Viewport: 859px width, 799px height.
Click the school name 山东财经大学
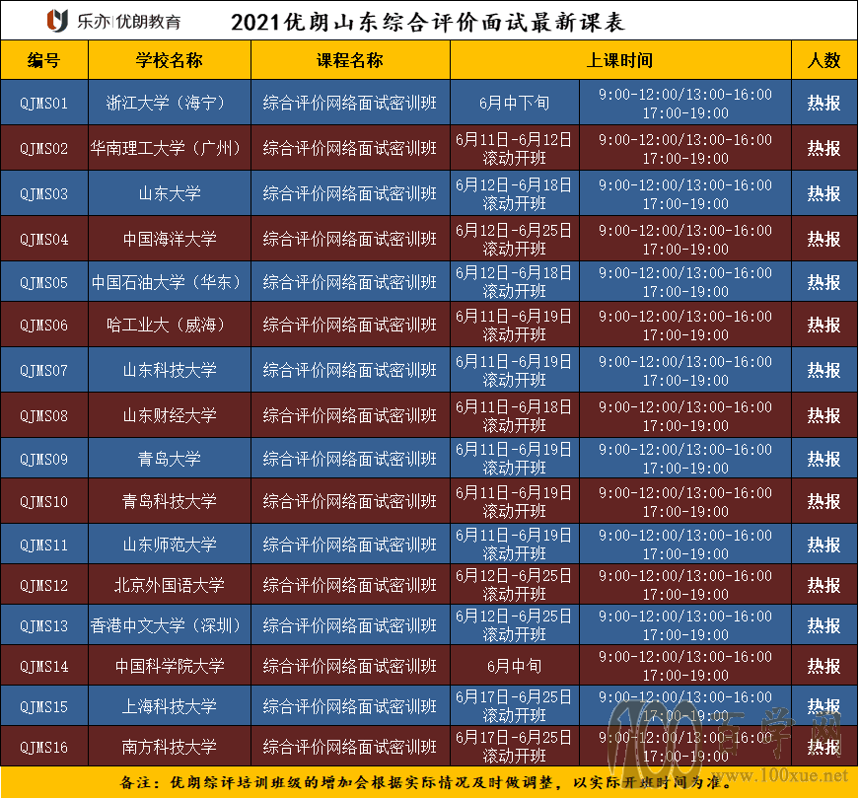170,415
